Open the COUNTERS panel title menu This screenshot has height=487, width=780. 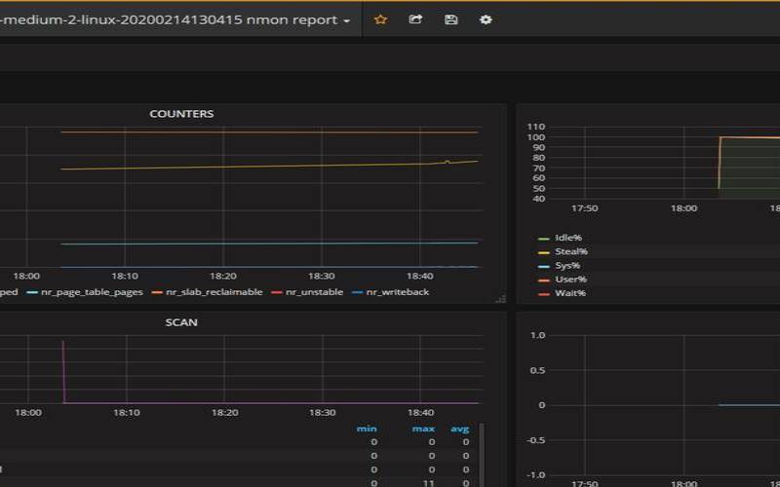pos(181,114)
